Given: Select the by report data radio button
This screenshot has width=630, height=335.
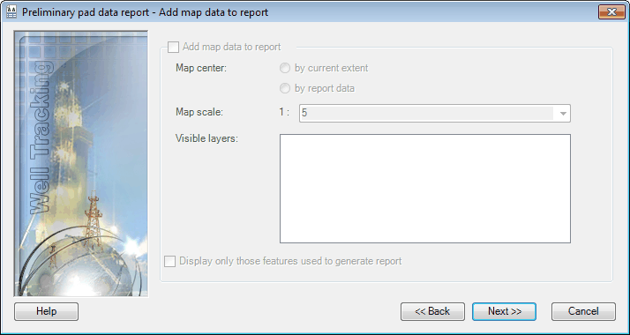Looking at the screenshot, I should [x=284, y=88].
